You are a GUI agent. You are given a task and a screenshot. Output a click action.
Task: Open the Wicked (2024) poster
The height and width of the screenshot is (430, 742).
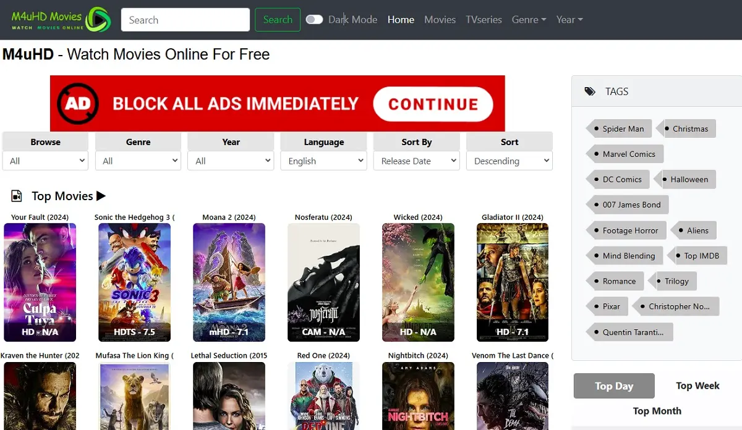point(418,282)
